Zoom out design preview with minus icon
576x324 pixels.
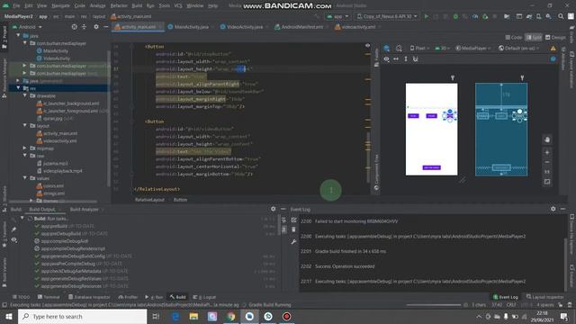point(547,162)
